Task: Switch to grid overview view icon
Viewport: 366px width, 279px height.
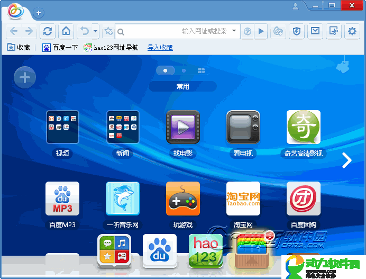Action: tap(201, 70)
